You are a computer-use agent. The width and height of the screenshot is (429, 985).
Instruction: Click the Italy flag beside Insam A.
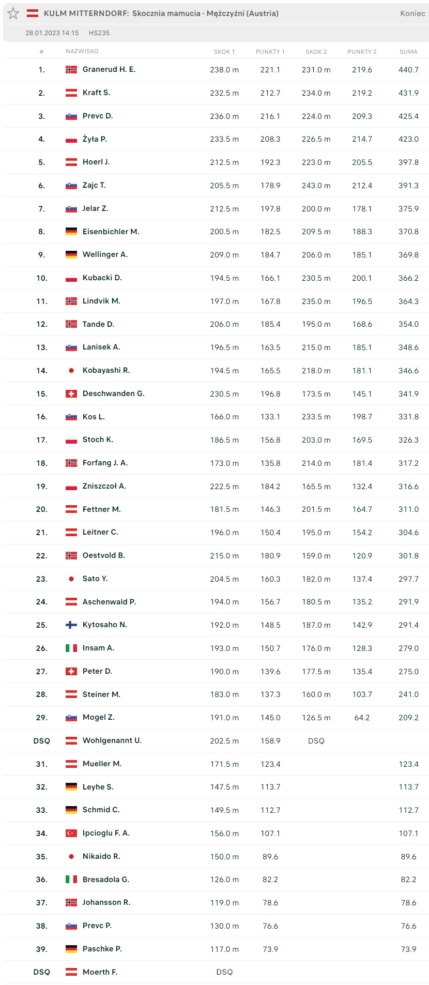(x=71, y=648)
